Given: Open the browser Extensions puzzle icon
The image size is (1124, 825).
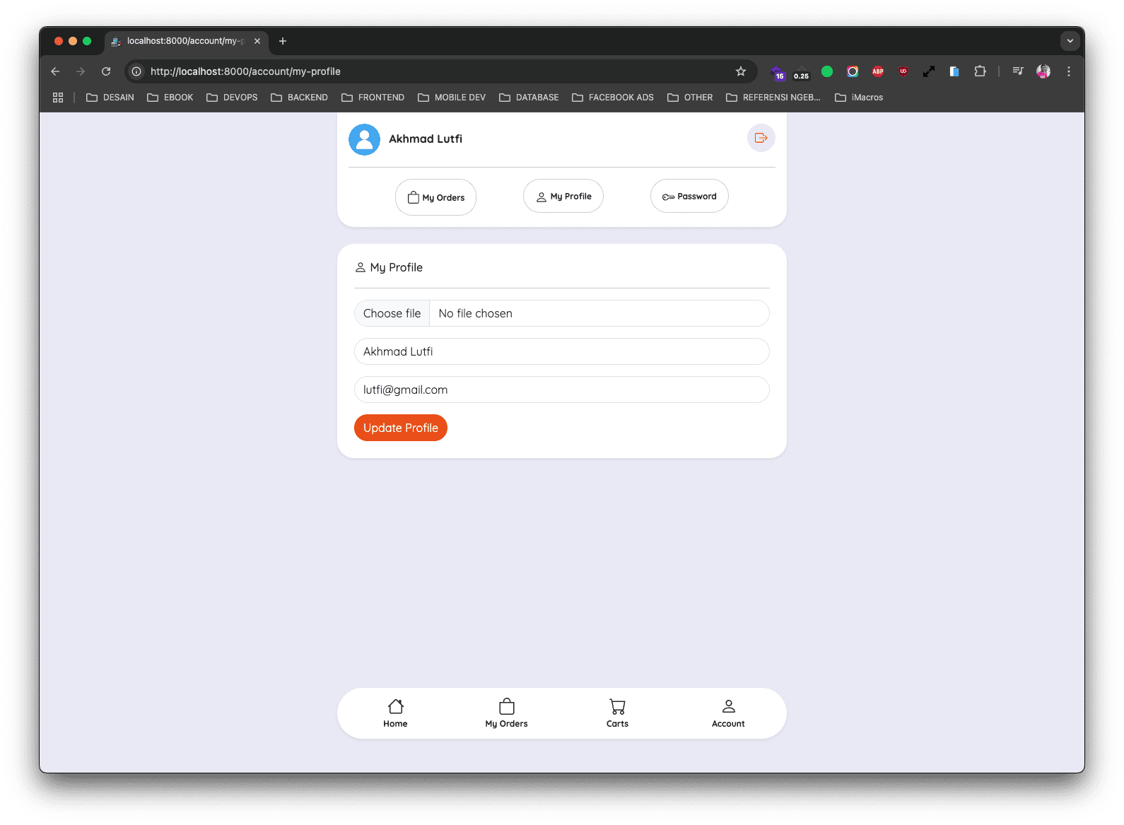Looking at the screenshot, I should (x=980, y=71).
